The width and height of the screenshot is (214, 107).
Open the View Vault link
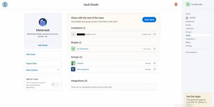31,54
